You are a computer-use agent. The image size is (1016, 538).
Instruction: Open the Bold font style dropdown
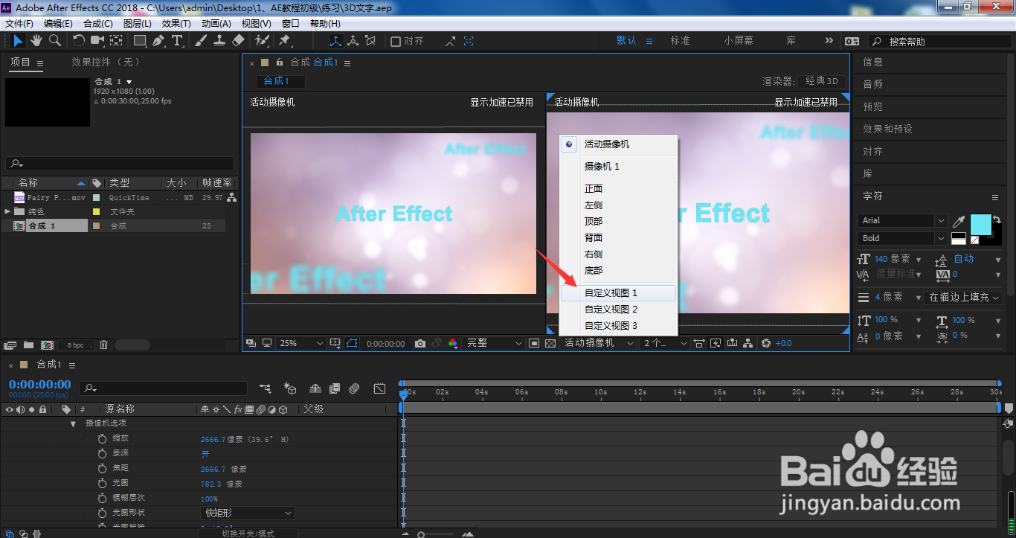tap(903, 238)
